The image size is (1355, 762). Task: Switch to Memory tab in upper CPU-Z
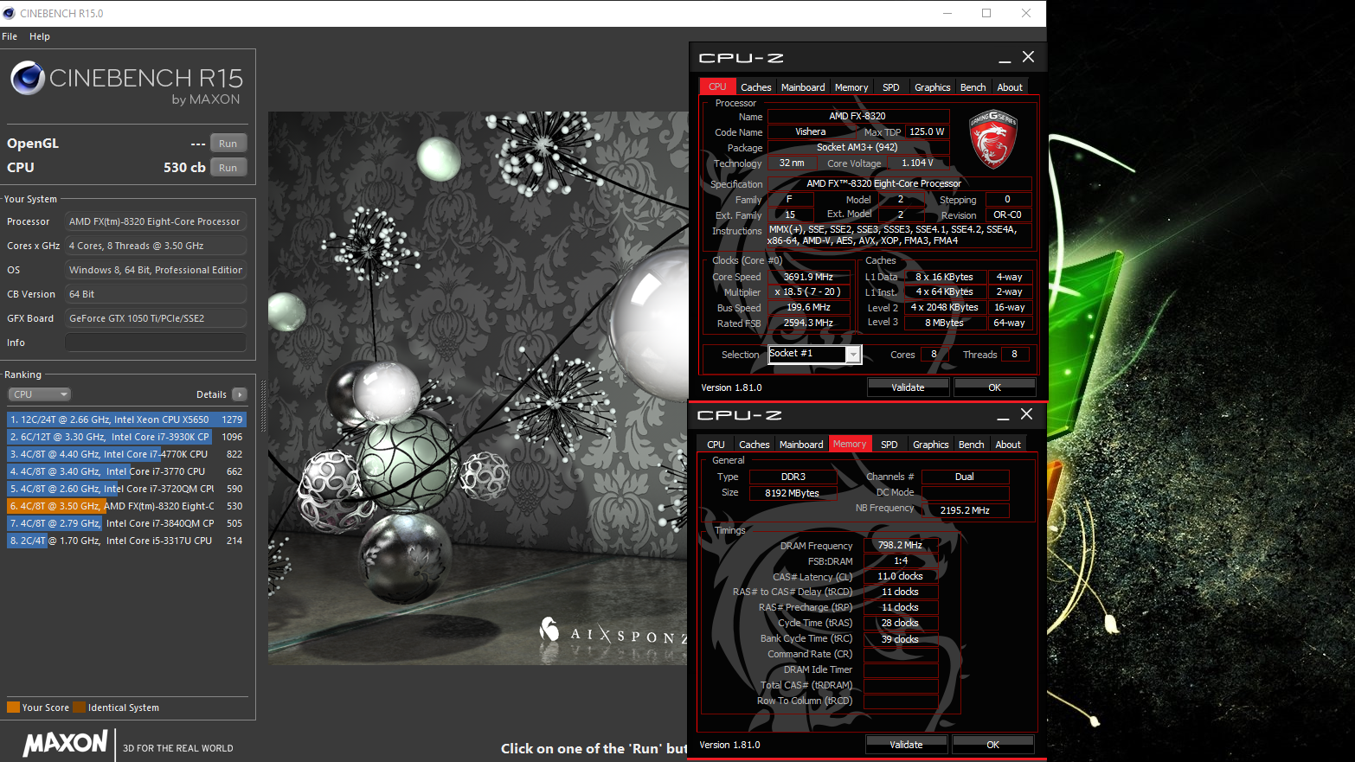[851, 87]
